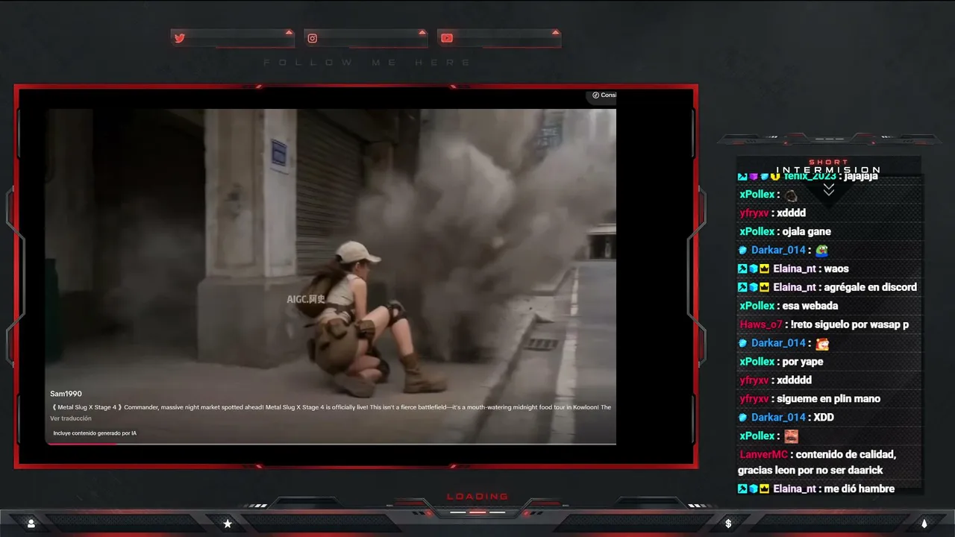Click the Instagram camera icon
Viewport: 955px width, 537px height.
(x=313, y=38)
